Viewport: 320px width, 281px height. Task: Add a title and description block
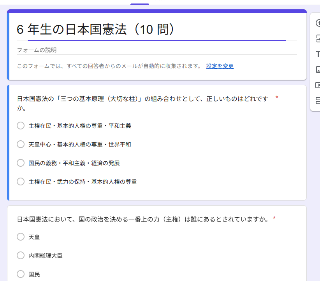tap(318, 54)
